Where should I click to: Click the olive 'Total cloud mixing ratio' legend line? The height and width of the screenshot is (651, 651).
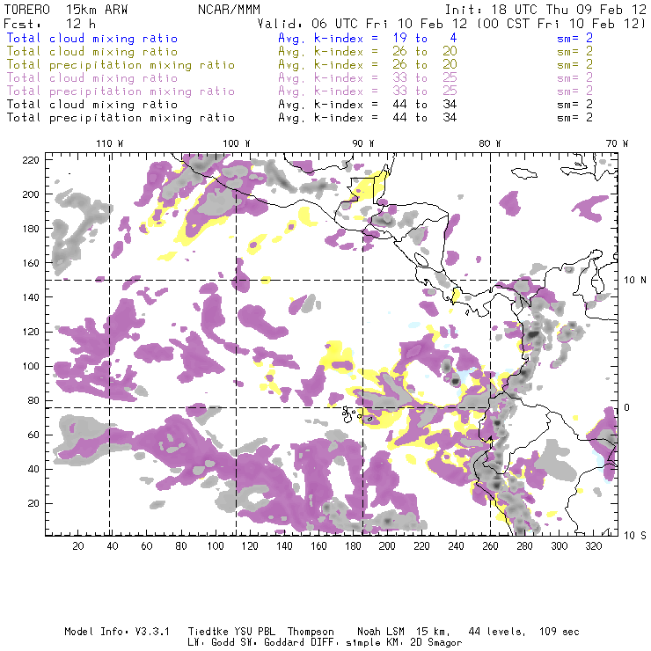click(92, 52)
